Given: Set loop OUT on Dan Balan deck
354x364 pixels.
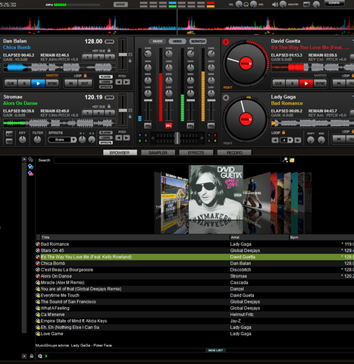Looking at the screenshot, I should (x=85, y=83).
